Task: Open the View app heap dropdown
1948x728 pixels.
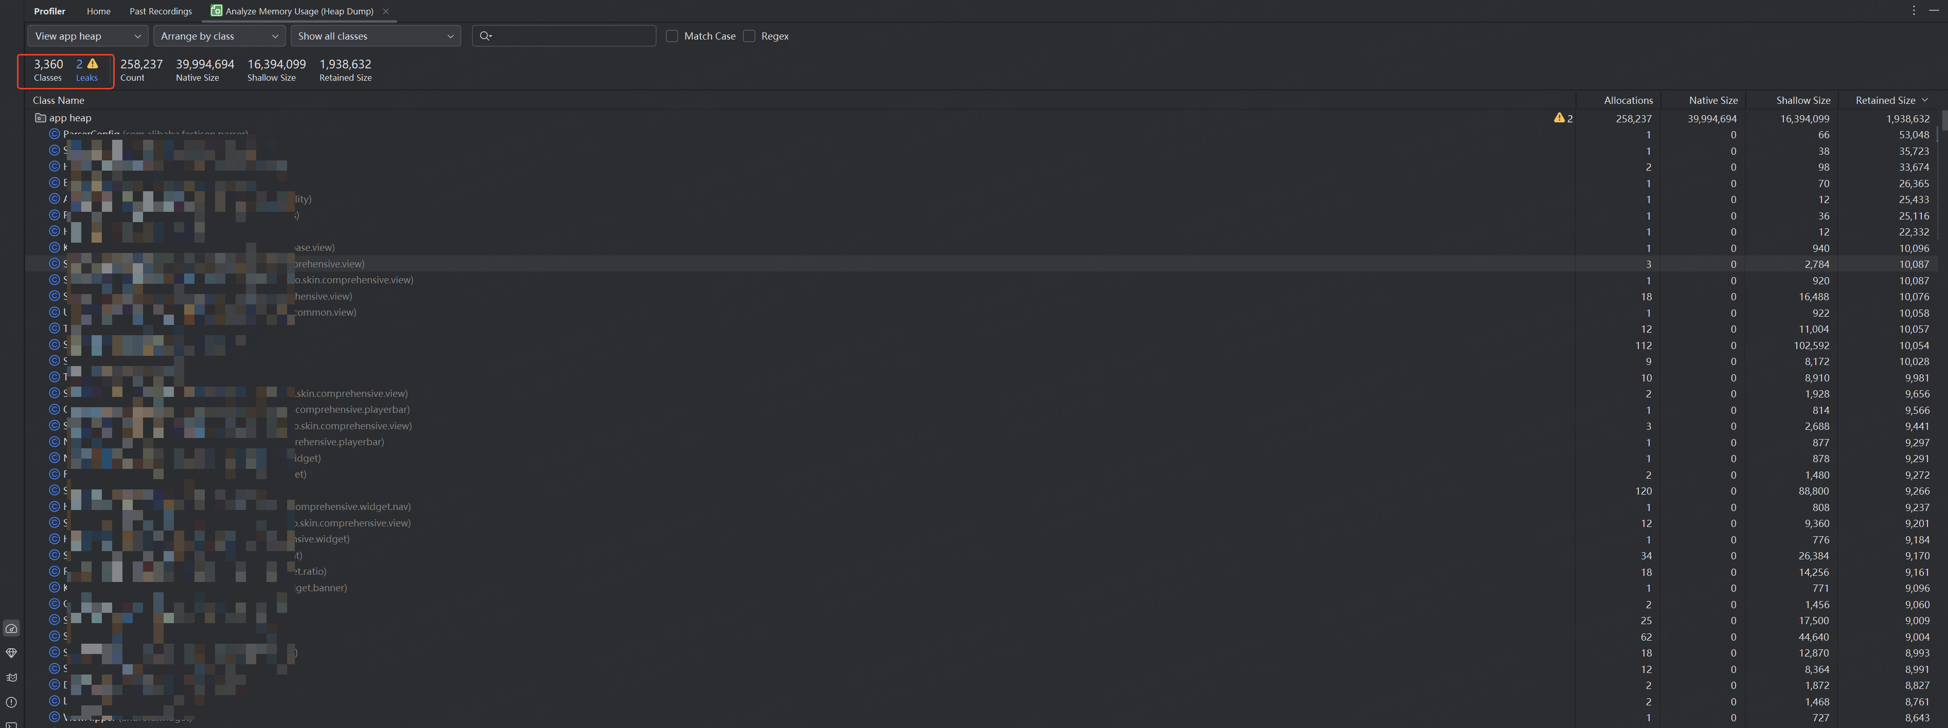Action: click(x=87, y=37)
